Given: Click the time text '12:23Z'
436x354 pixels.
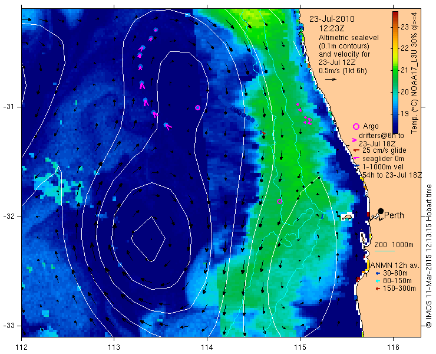Looking at the screenshot, I should [332, 28].
